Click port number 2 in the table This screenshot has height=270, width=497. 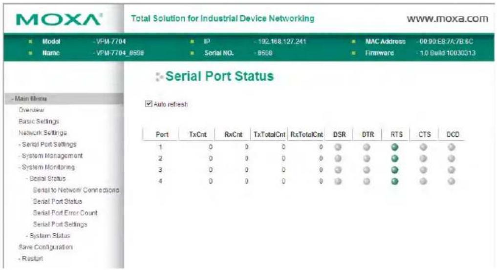coord(160,158)
